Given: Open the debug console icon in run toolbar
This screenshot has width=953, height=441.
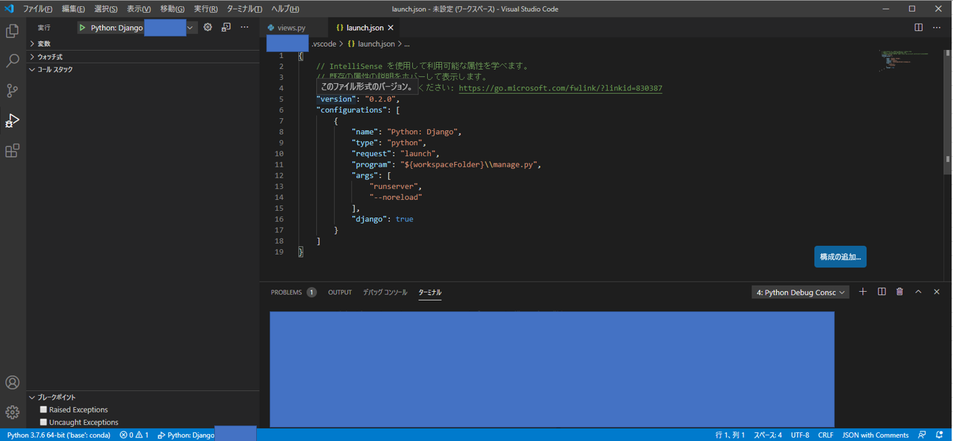Looking at the screenshot, I should click(226, 28).
